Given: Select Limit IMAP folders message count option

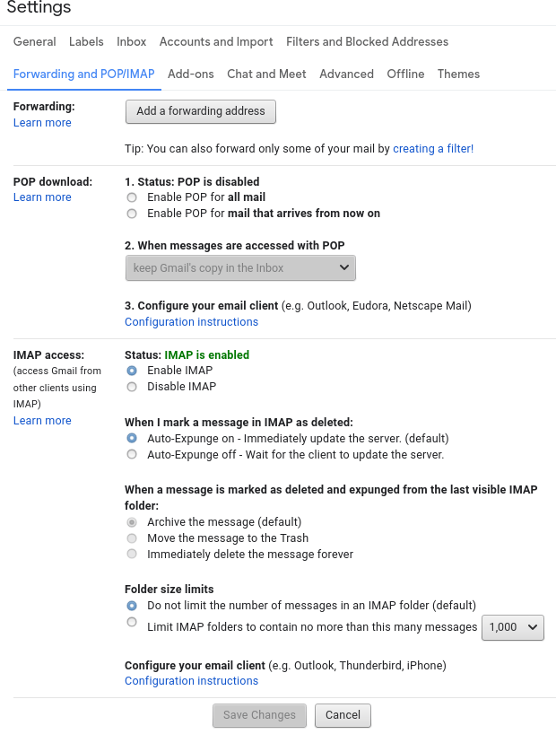Looking at the screenshot, I should (x=132, y=622).
